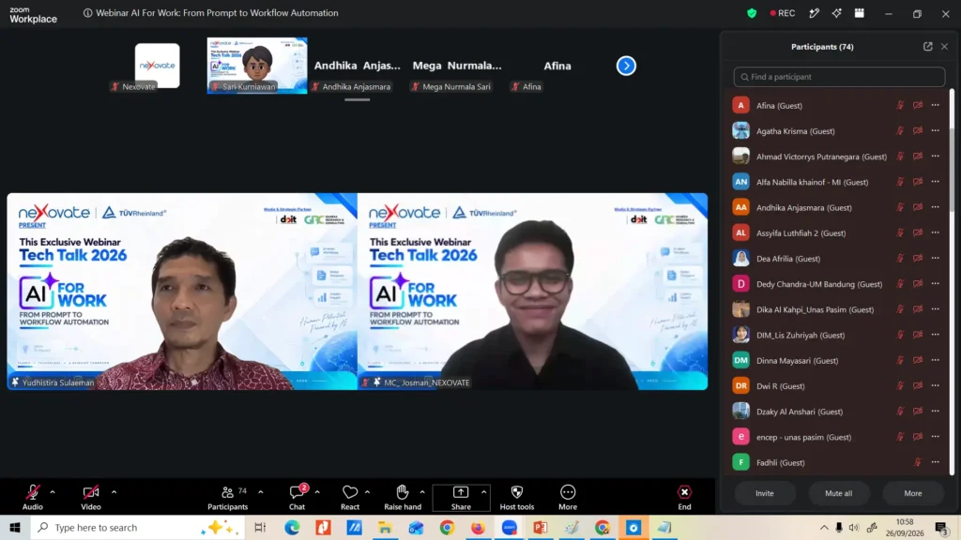Viewport: 961px width, 540px height.
Task: Click the red End meeting button
Action: pos(684,497)
